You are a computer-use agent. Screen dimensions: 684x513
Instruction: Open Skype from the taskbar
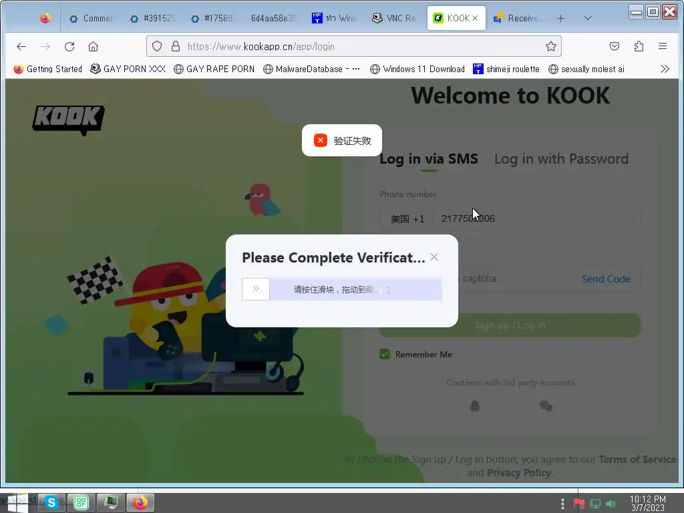pyautogui.click(x=51, y=502)
